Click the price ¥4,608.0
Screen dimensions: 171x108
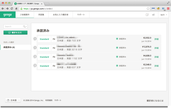(x=147, y=56)
